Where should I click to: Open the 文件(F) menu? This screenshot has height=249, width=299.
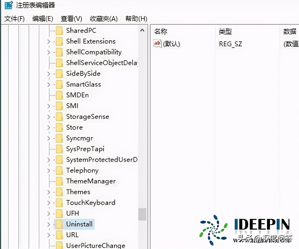[x=14, y=19]
